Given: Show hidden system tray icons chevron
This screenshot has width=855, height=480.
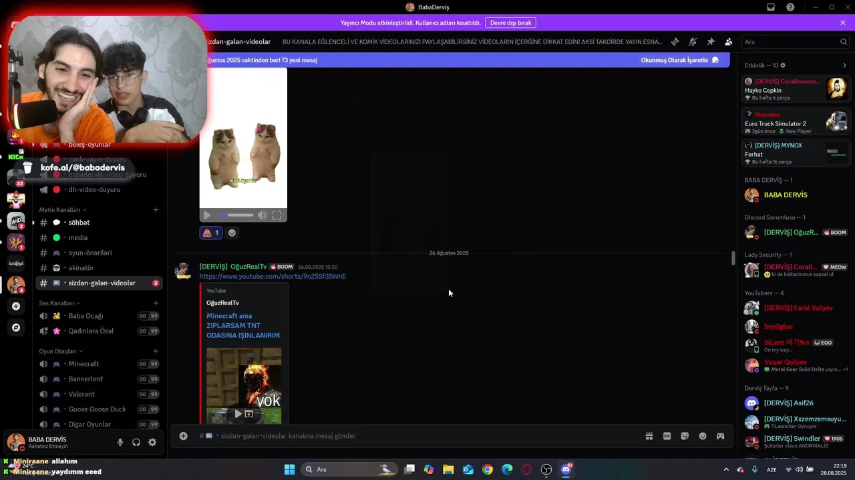Looking at the screenshot, I should coord(726,469).
